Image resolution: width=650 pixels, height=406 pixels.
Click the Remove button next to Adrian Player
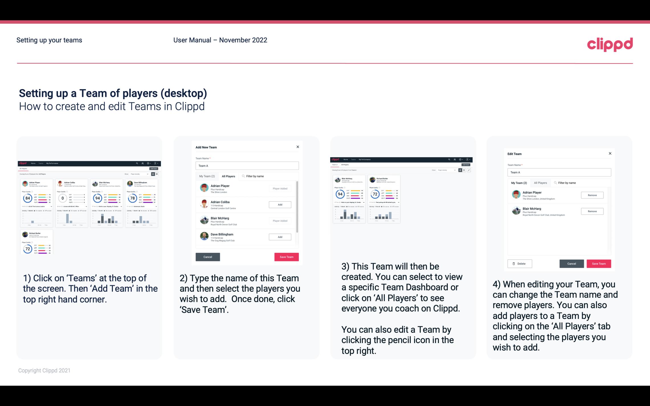pos(592,195)
